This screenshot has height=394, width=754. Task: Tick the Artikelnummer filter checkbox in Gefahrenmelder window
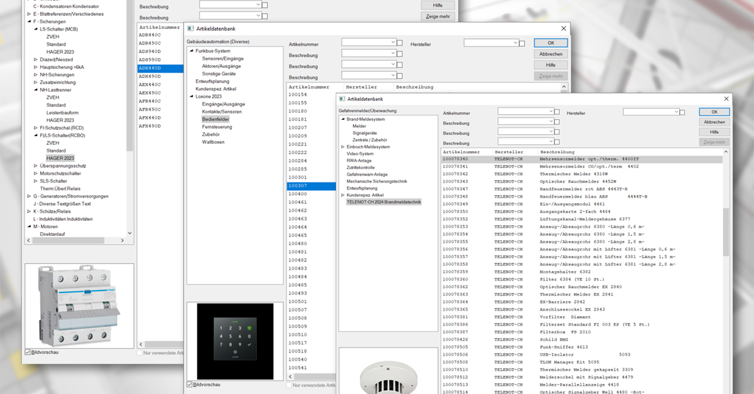click(557, 112)
